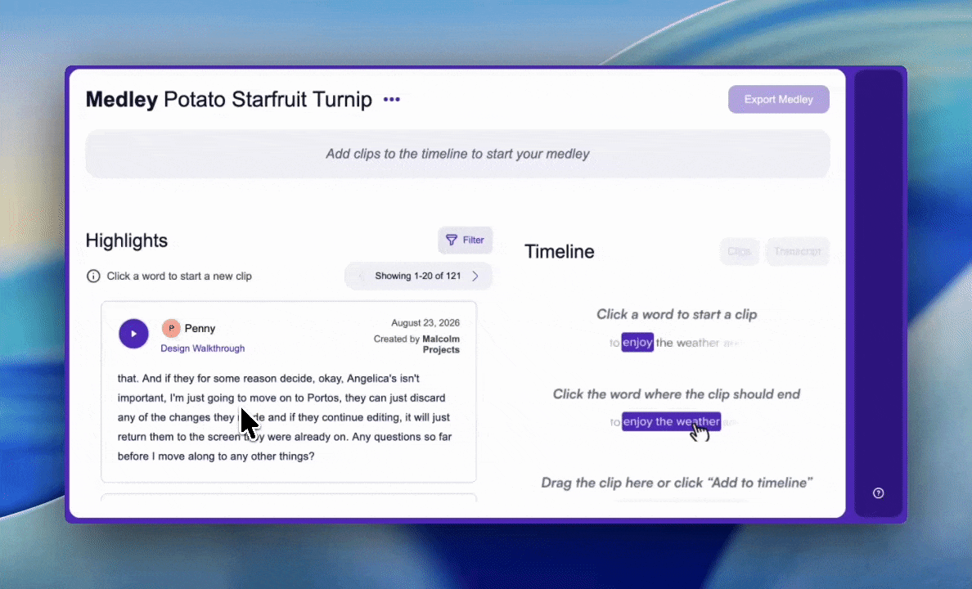The height and width of the screenshot is (589, 972).
Task: Click the speaker name "Penny"
Action: pos(200,328)
